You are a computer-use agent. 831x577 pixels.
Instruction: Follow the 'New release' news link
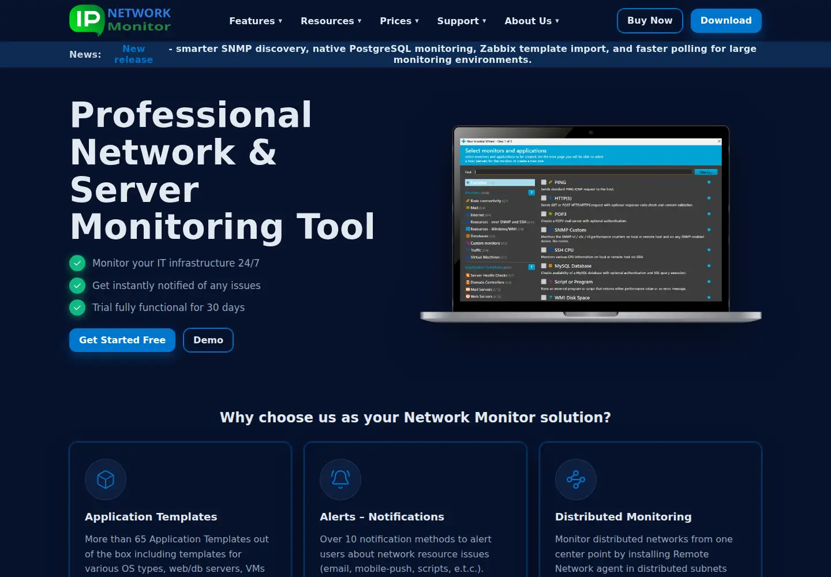pos(133,54)
